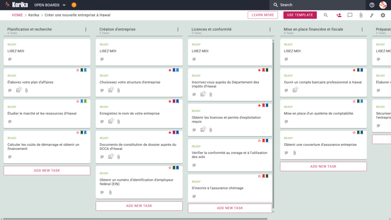The height and width of the screenshot is (220, 391).
Task: Open card Étudier le marché et les ressources
Action: point(47,114)
